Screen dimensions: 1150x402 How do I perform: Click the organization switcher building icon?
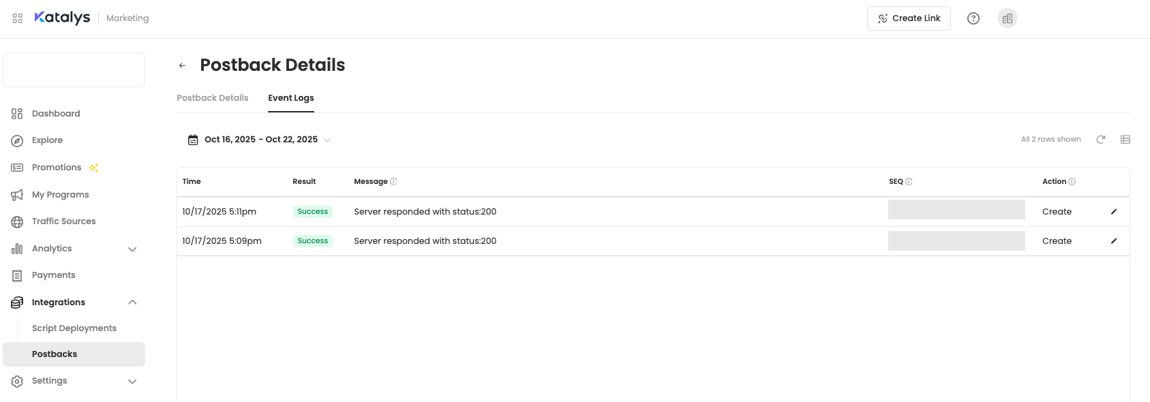click(x=1008, y=18)
